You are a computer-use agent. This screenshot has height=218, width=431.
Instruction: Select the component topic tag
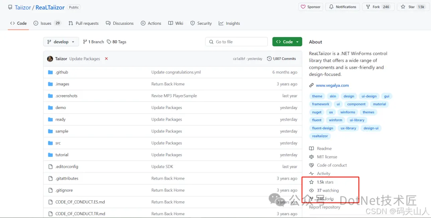pyautogui.click(x=356, y=104)
